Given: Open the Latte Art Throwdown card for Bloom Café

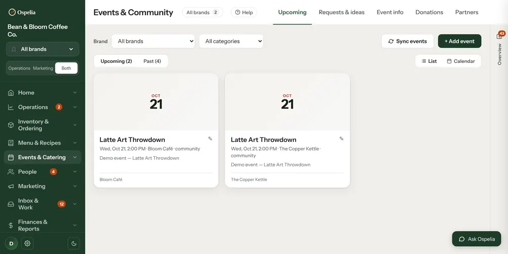Looking at the screenshot, I should (156, 130).
